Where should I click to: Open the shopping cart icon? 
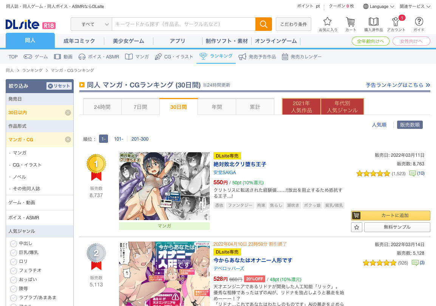tap(351, 22)
